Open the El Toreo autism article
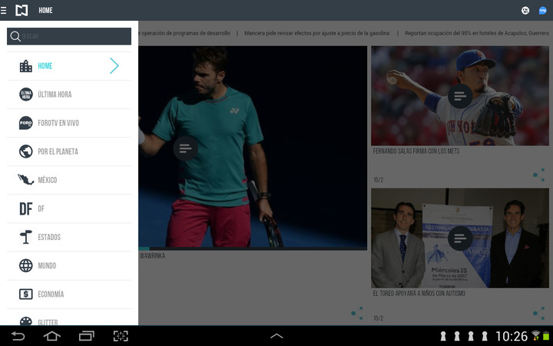This screenshot has height=346, width=553. (x=459, y=238)
